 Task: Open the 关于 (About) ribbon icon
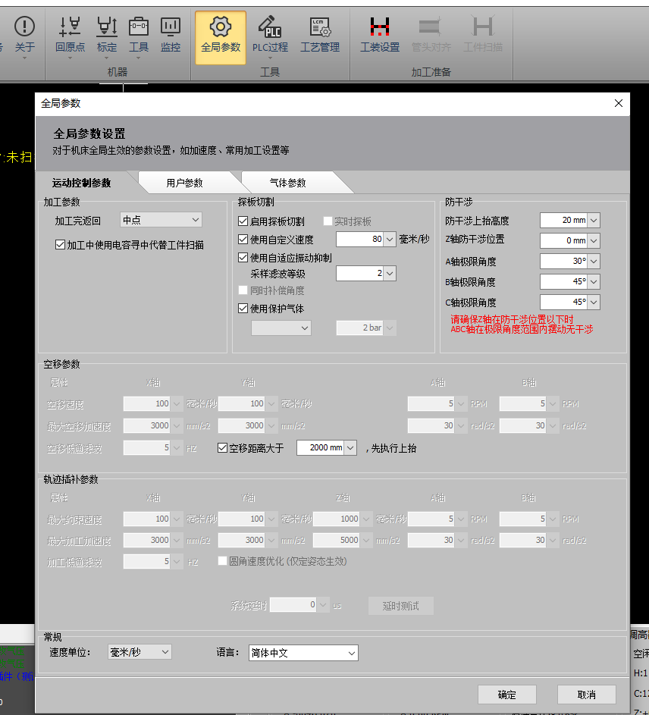coord(24,36)
